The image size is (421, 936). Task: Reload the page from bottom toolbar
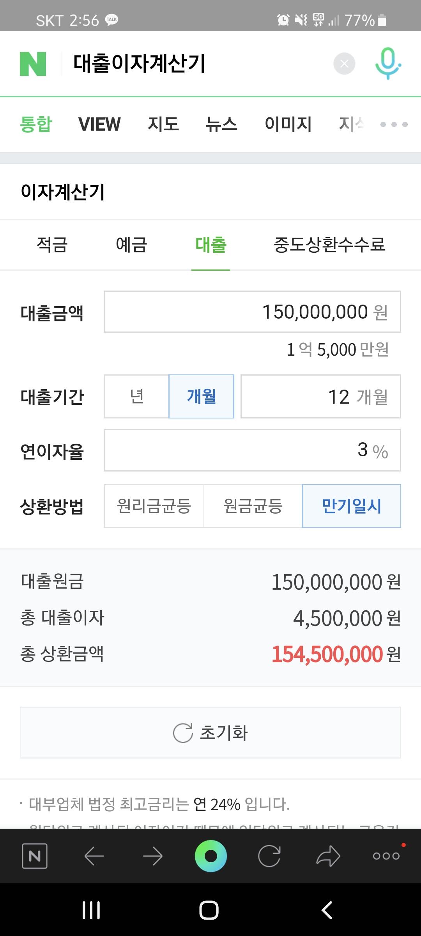tap(269, 856)
